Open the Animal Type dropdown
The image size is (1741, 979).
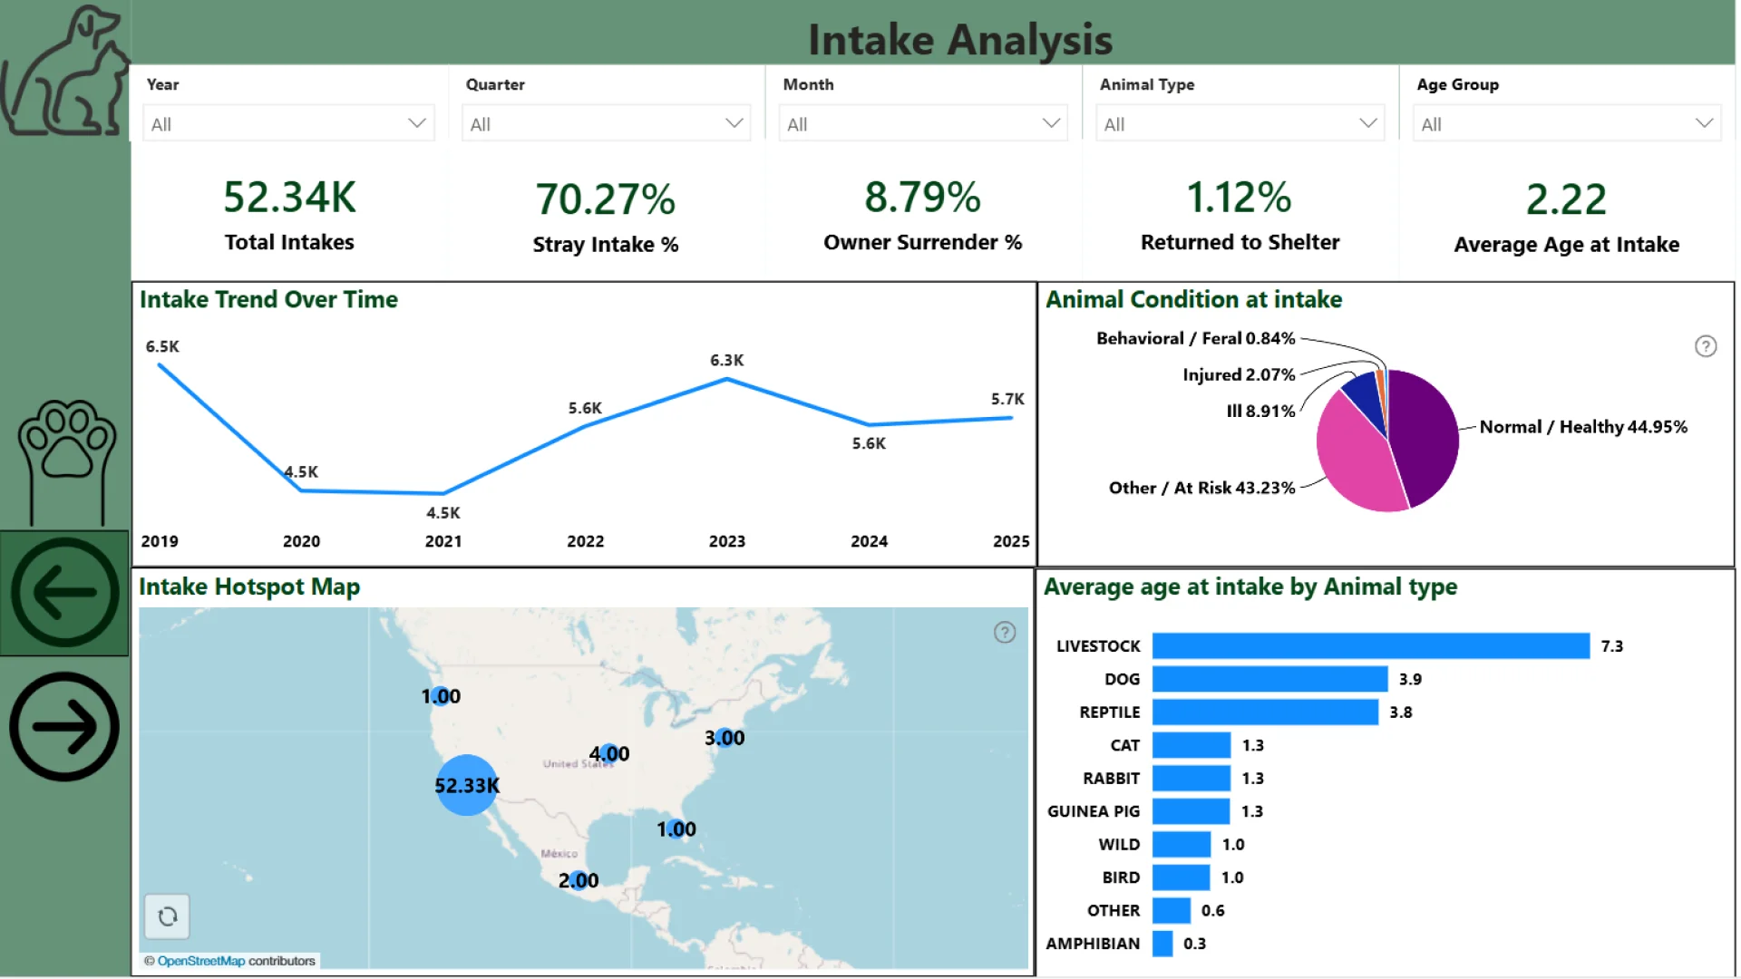point(1240,123)
